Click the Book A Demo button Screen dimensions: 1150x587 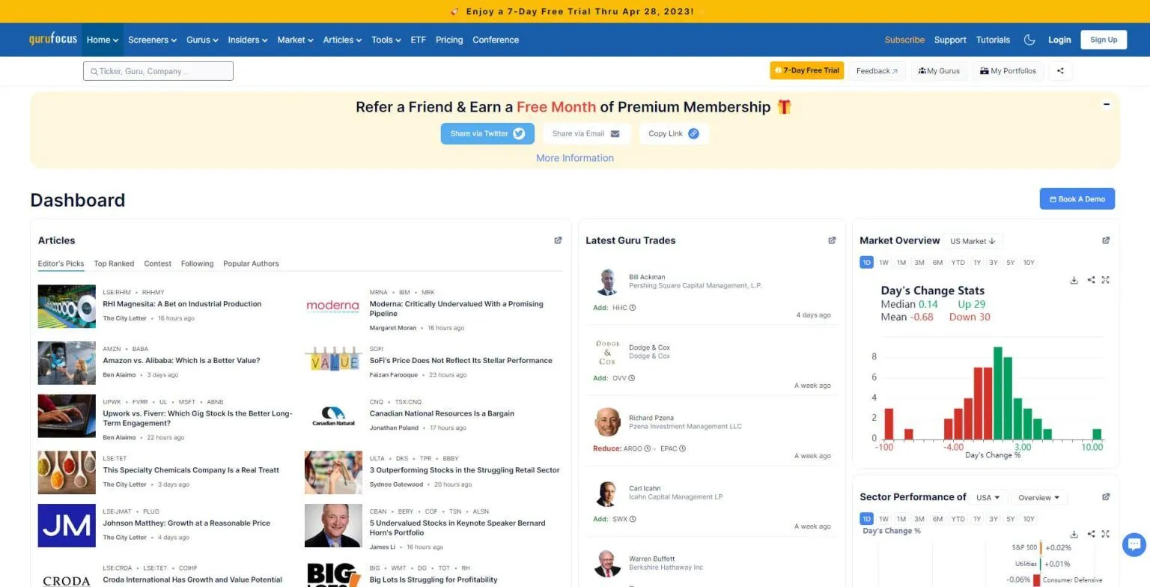(1077, 199)
